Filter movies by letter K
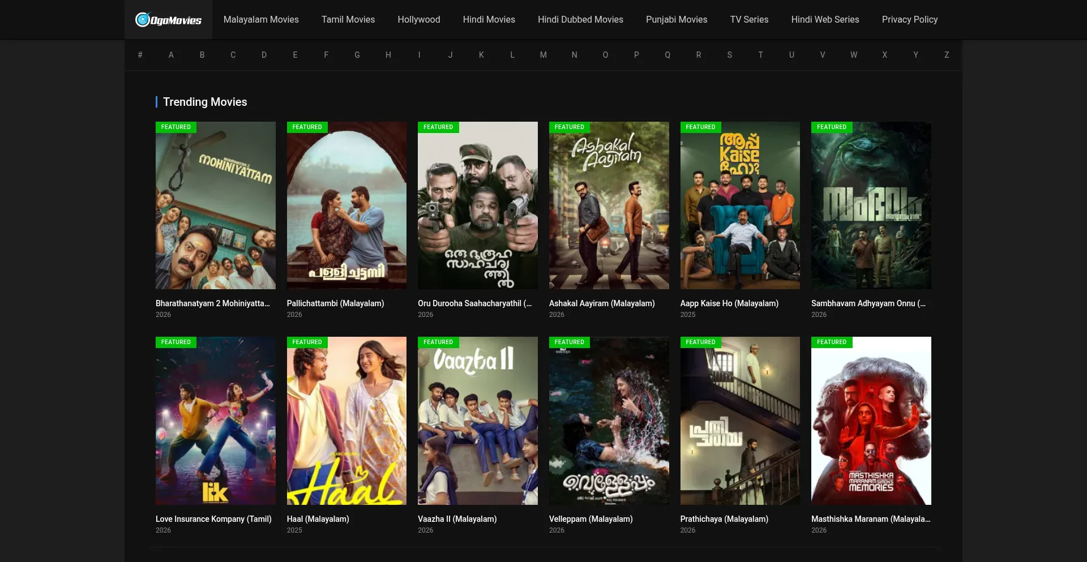The width and height of the screenshot is (1087, 562). point(481,55)
